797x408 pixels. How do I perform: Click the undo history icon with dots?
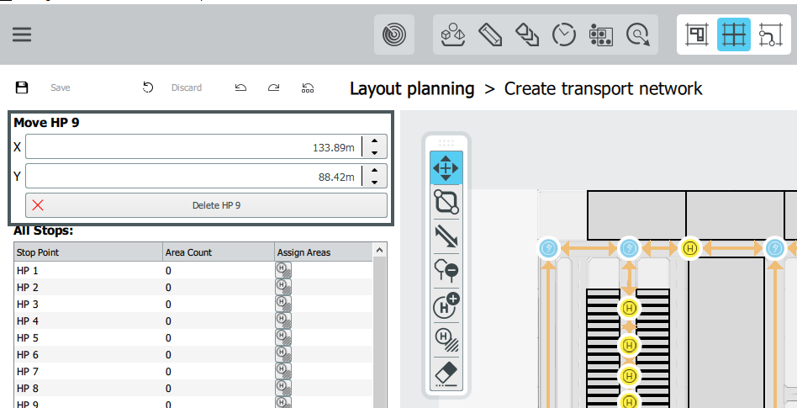click(x=307, y=87)
